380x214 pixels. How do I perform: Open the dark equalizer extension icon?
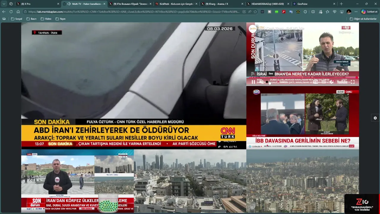click(x=262, y=12)
